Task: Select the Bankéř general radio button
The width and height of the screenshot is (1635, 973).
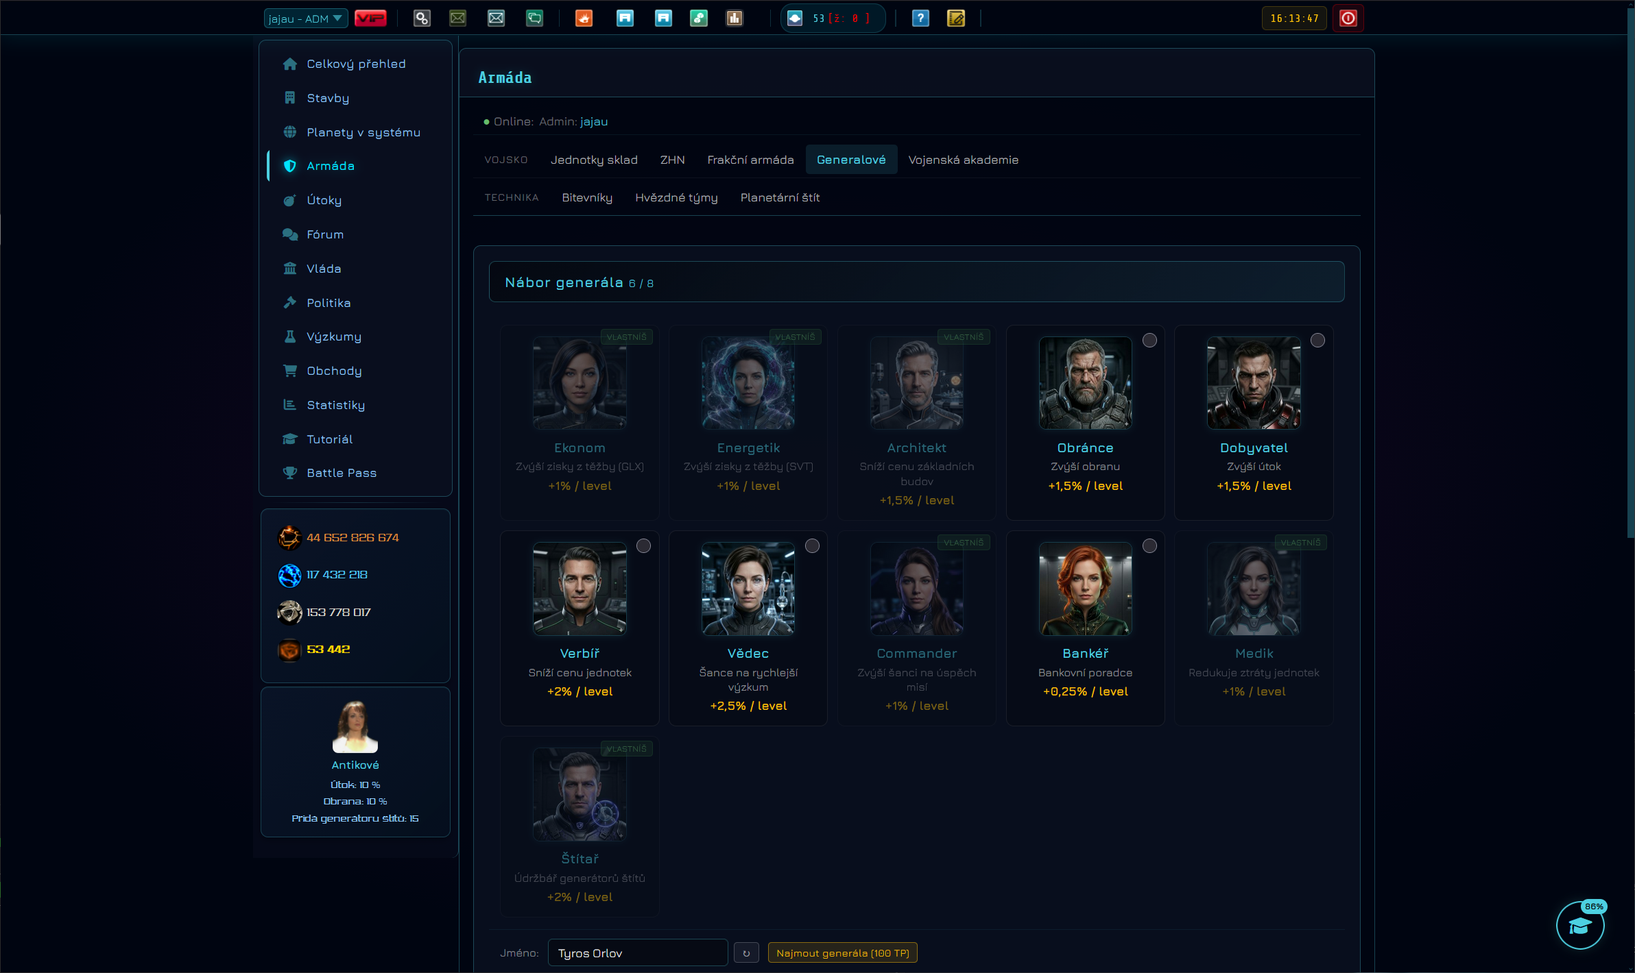Action: (x=1149, y=545)
